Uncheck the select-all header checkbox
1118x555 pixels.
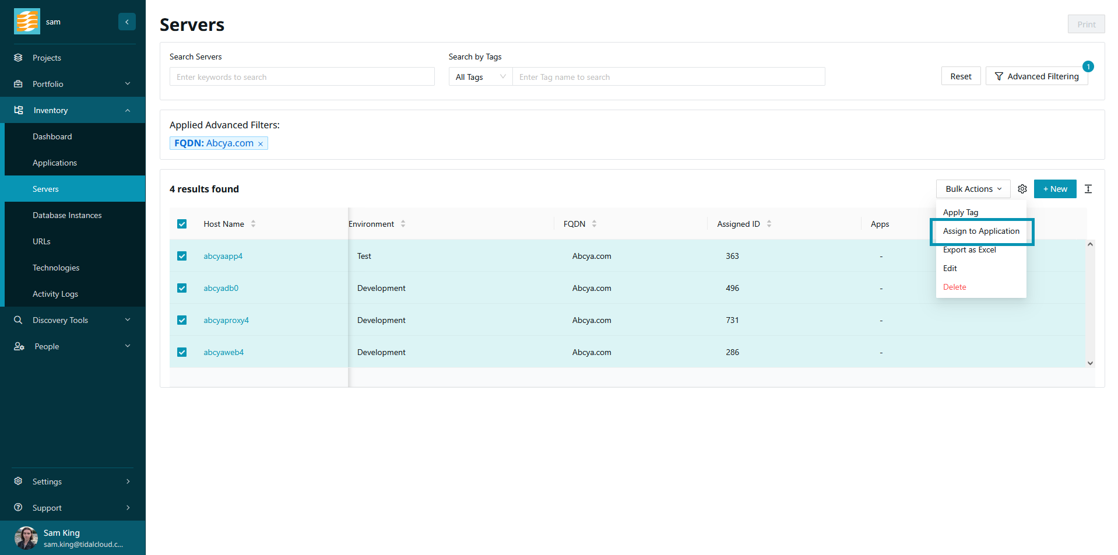pos(182,224)
